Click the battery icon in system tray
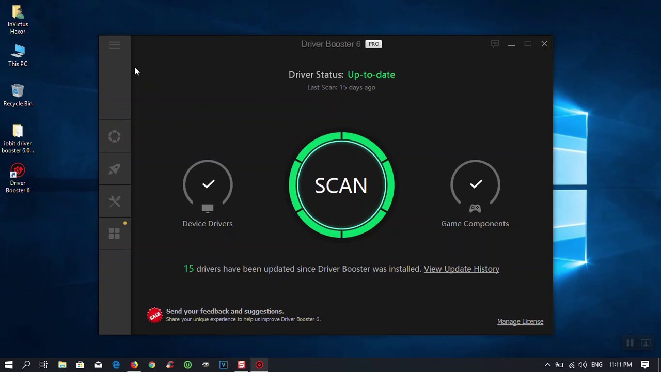 (559, 365)
